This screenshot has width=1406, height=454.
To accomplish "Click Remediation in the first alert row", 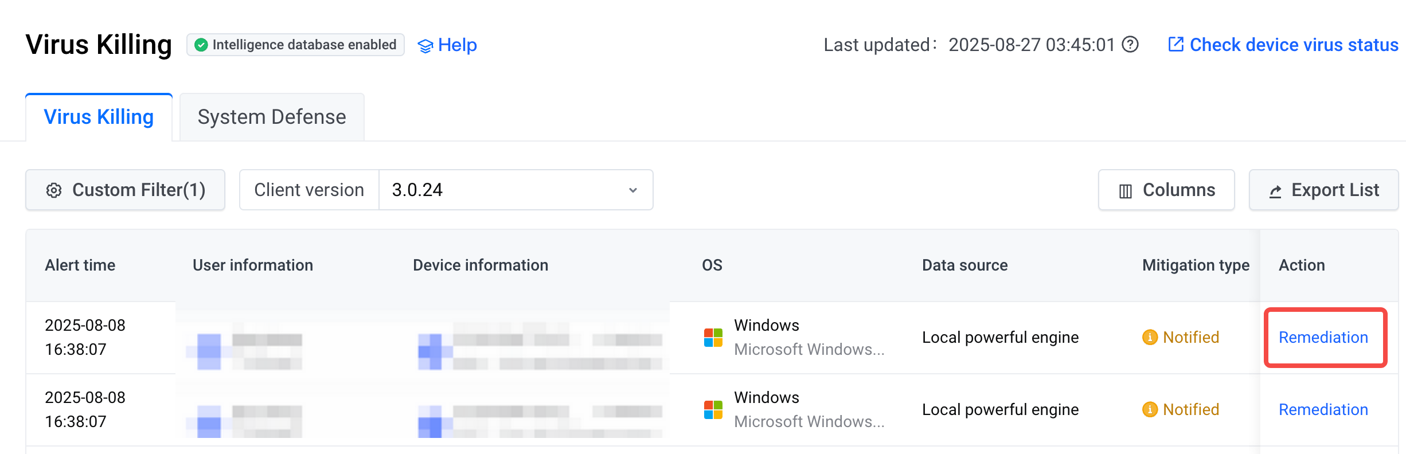I will coord(1323,337).
